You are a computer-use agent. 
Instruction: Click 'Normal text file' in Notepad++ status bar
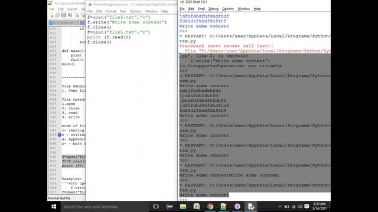(x=59, y=198)
